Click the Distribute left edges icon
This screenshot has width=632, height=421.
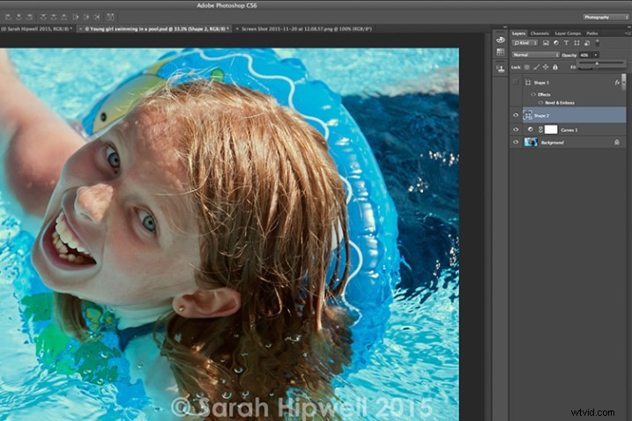(x=76, y=17)
